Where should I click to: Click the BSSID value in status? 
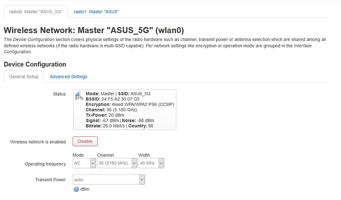coord(120,99)
